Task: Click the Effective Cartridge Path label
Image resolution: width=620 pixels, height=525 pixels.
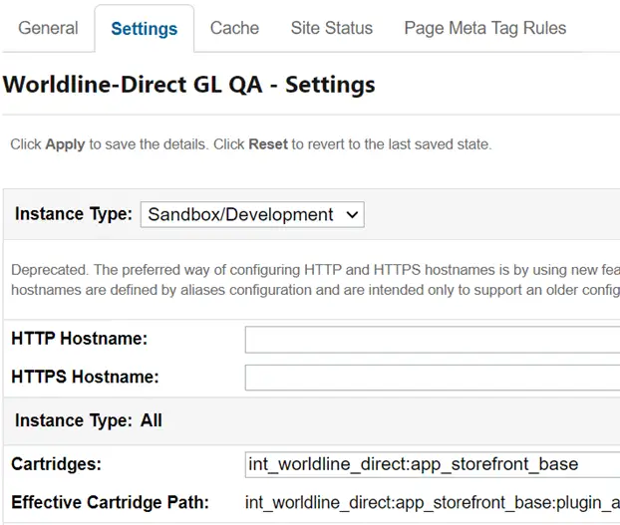Action: tap(110, 503)
